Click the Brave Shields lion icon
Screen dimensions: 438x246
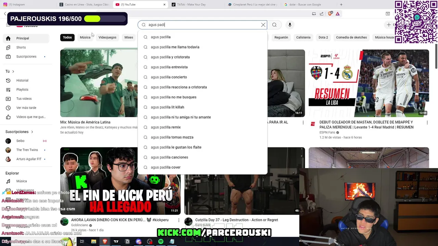330,14
